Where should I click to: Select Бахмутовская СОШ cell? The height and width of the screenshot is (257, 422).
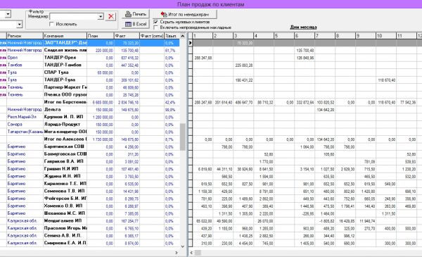pyautogui.click(x=65, y=154)
